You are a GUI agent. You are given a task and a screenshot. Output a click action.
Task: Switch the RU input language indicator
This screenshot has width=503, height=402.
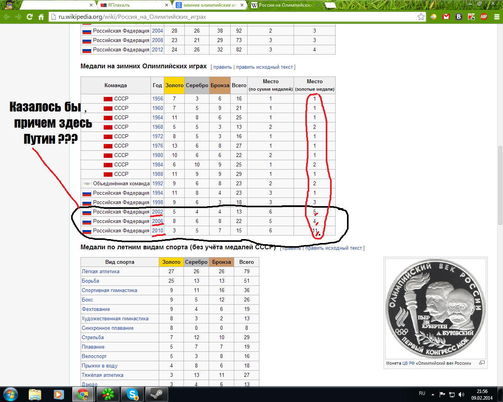[422, 393]
